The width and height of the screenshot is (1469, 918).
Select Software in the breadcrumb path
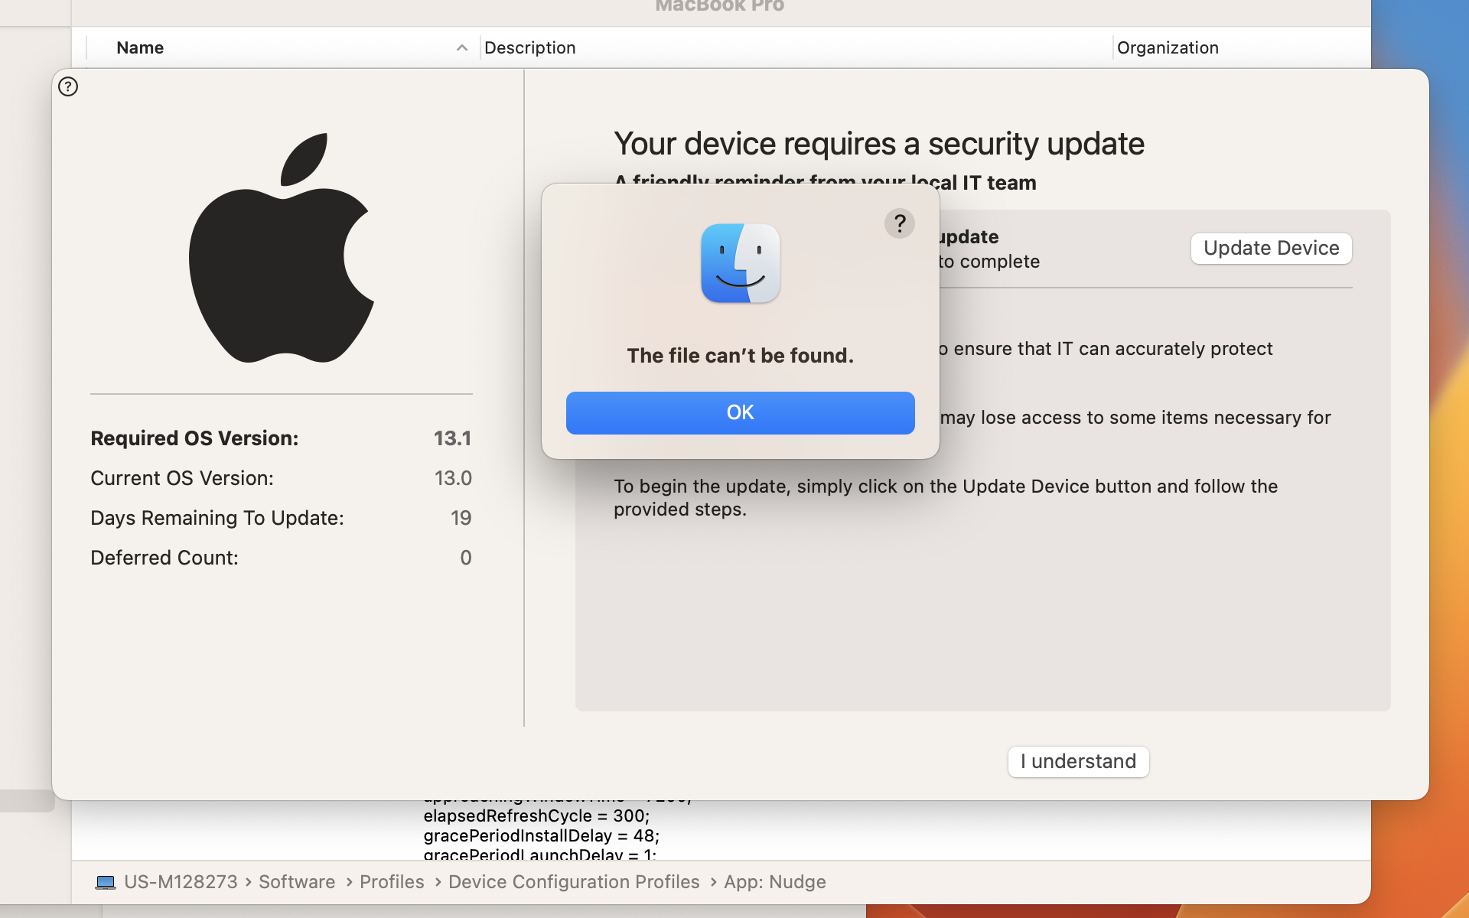tap(296, 881)
